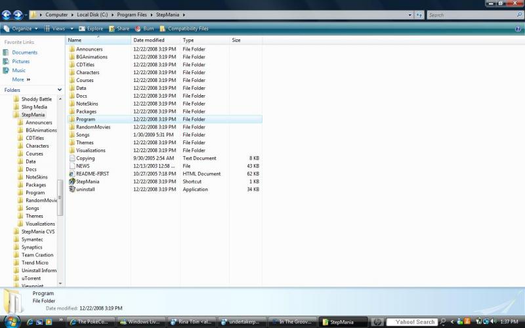This screenshot has height=328, width=525.
Task: Click Local Disk (C:) breadcrumb
Action: [x=93, y=14]
